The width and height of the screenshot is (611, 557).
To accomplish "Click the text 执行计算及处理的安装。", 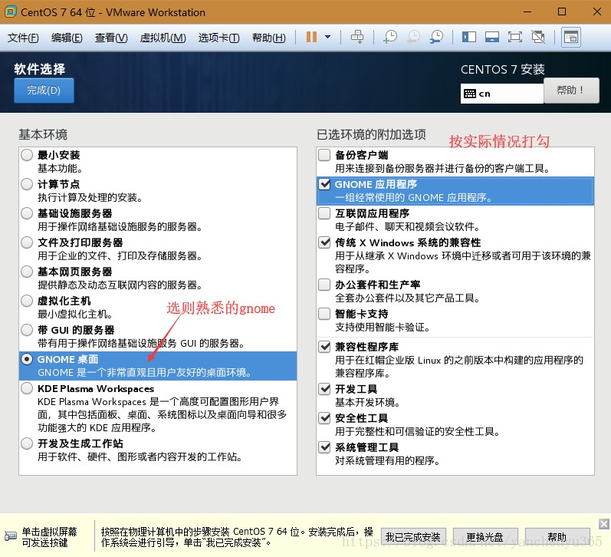I will tap(90, 198).
